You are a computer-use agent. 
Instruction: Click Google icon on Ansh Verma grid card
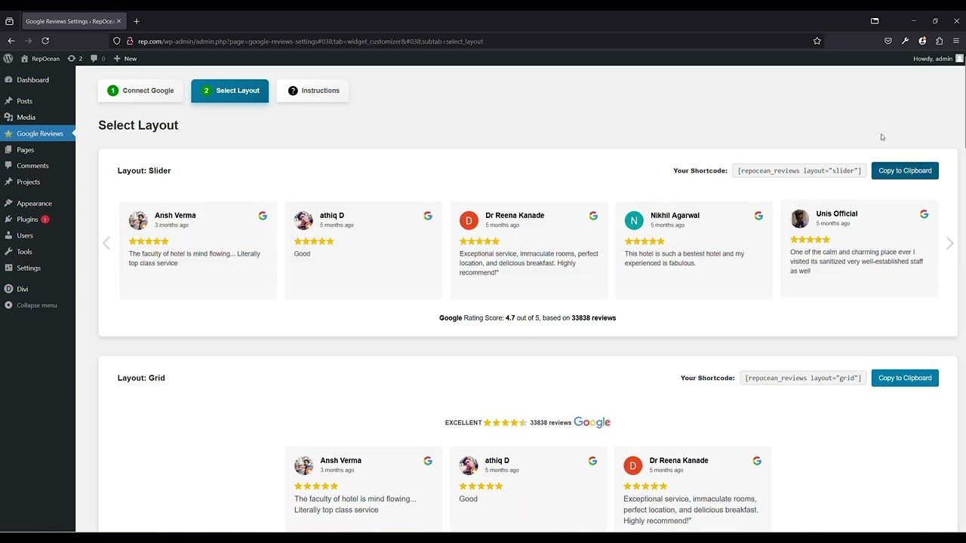[428, 461]
